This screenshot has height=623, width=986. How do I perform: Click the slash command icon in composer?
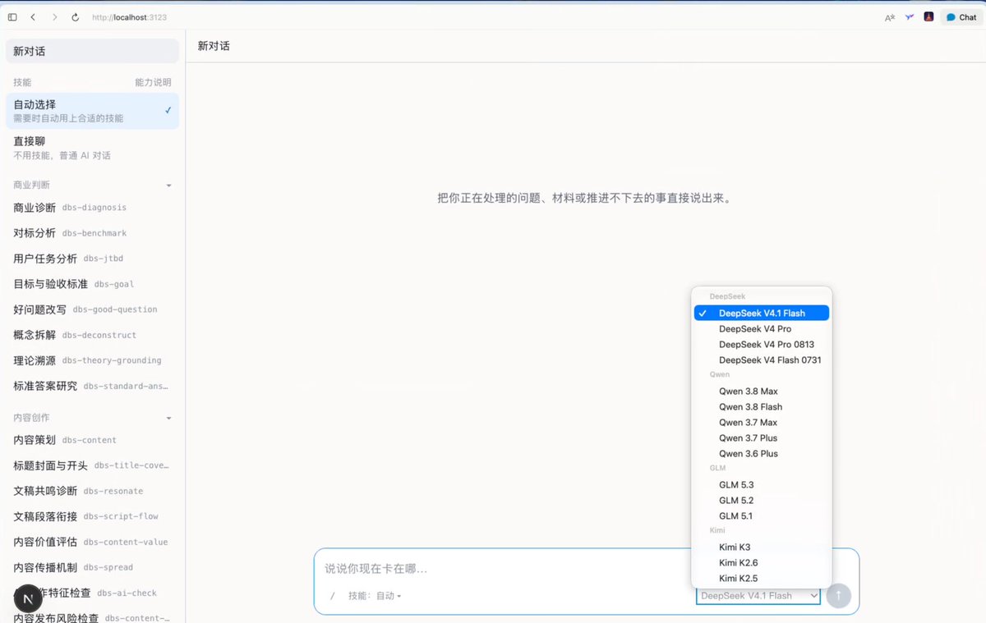point(333,596)
